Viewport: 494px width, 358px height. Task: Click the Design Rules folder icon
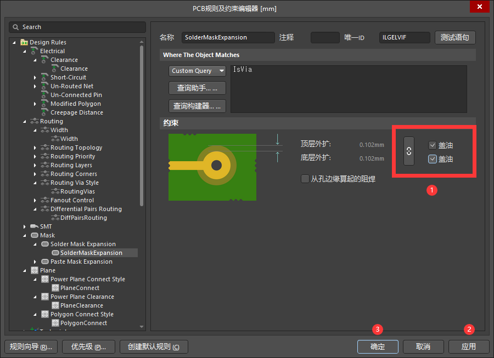point(24,42)
